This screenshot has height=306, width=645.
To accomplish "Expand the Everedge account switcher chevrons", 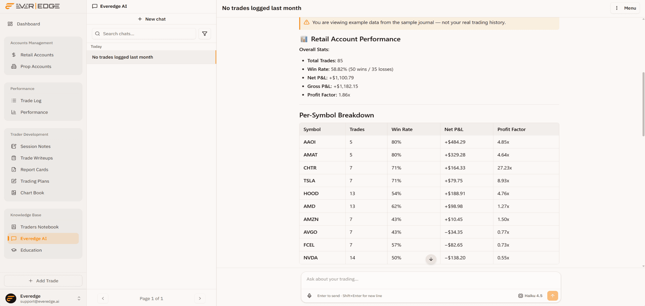I will pos(79,298).
